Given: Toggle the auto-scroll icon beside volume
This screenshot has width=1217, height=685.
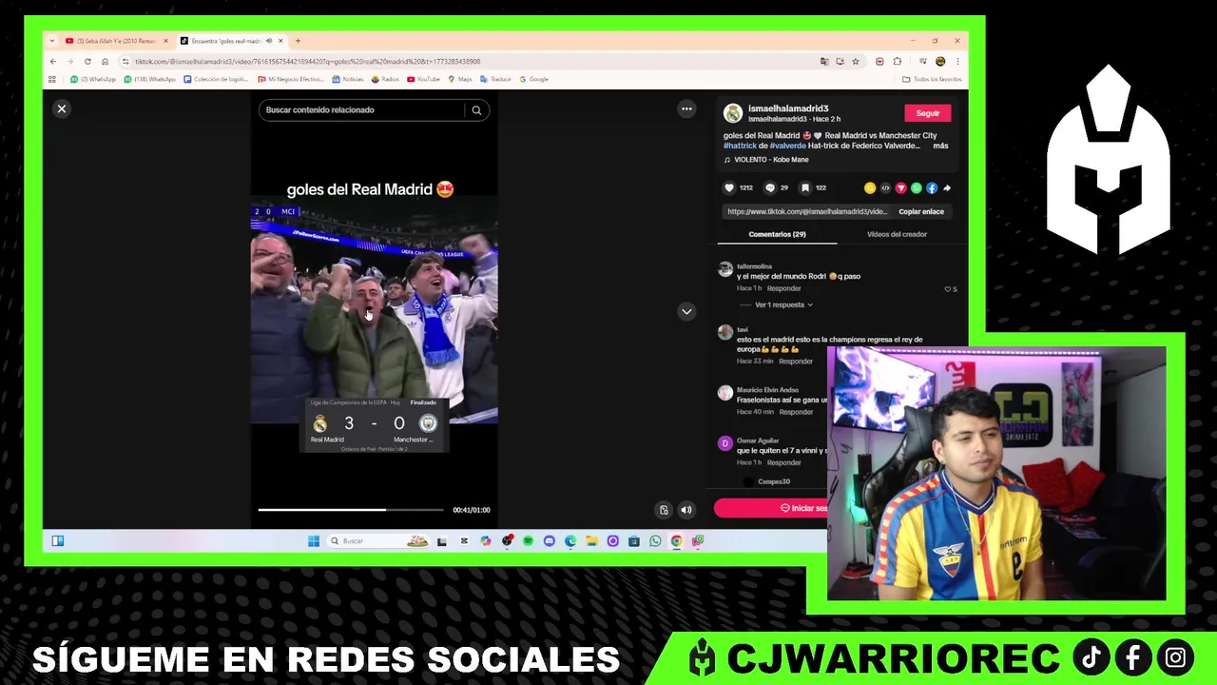Looking at the screenshot, I should 664,510.
